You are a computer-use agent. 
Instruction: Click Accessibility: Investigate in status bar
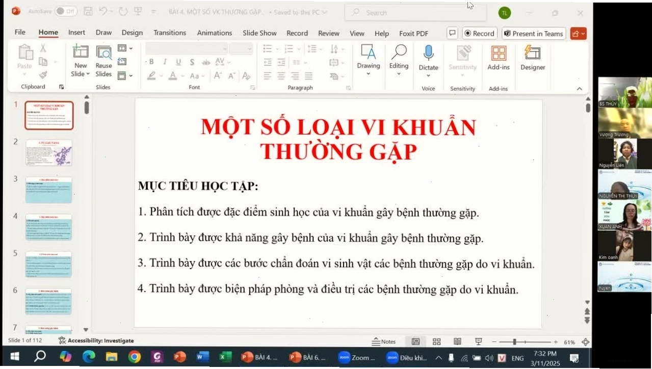tap(96, 340)
